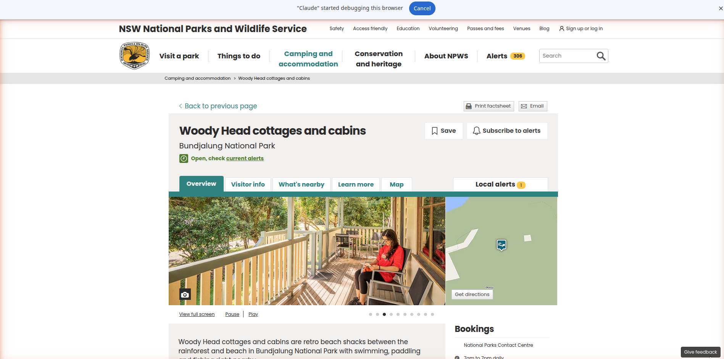This screenshot has width=724, height=359.
Task: Open the Things to do menu
Action: point(239,56)
